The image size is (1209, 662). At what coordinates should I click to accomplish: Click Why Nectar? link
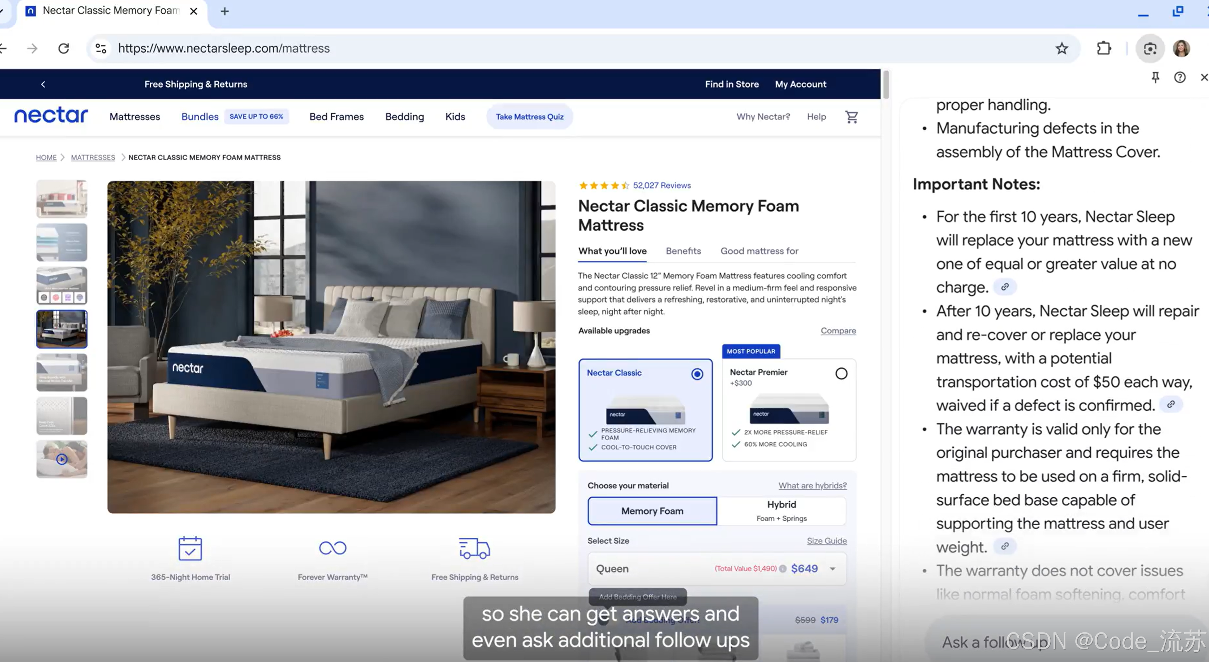click(x=763, y=117)
